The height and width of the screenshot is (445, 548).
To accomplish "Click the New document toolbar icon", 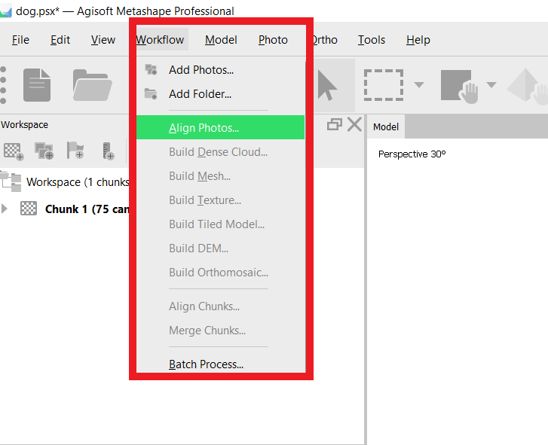I will tap(37, 84).
